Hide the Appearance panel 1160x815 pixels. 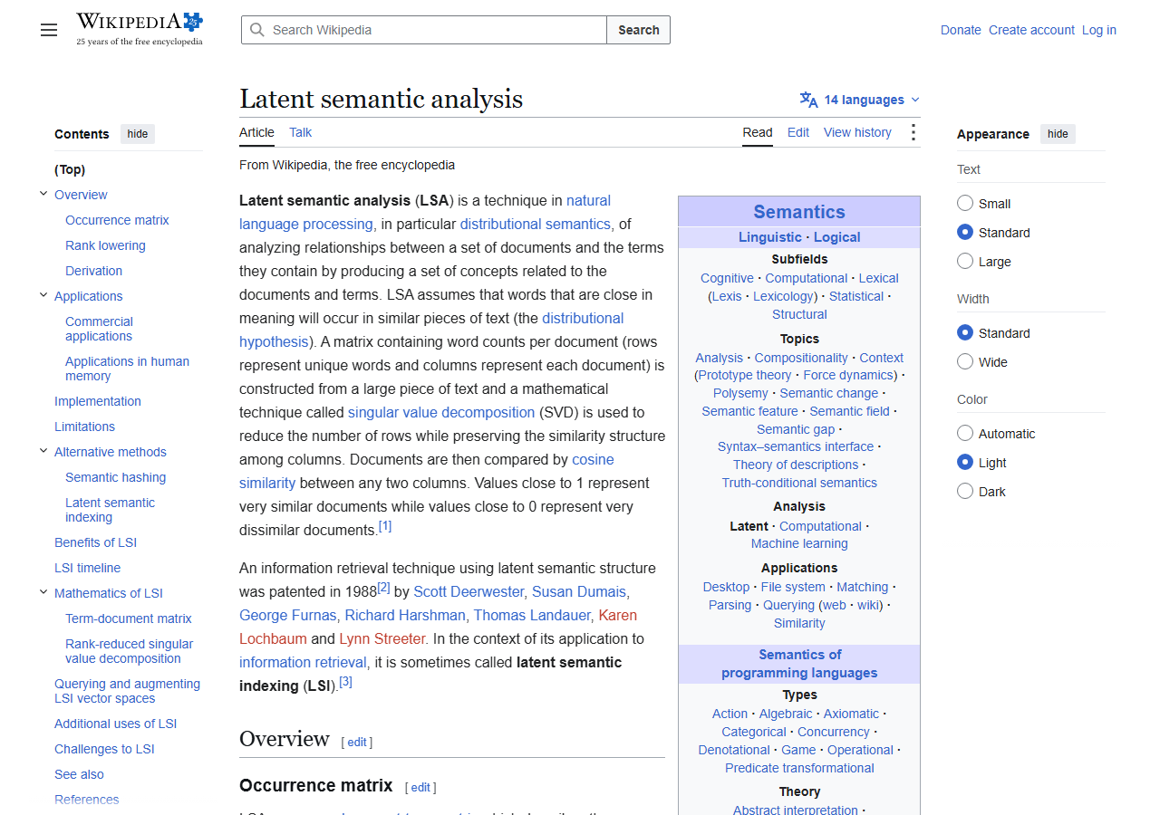coord(1058,134)
